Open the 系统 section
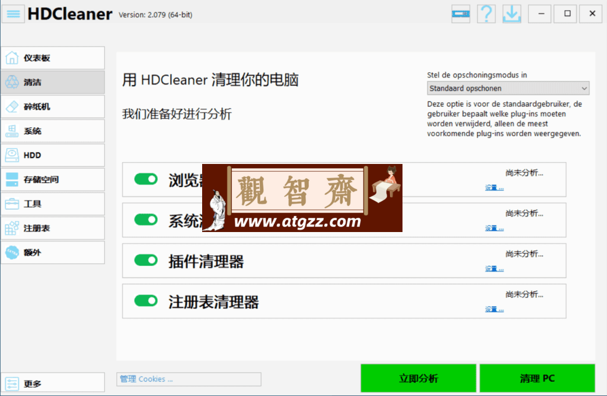This screenshot has width=607, height=396. [53, 131]
